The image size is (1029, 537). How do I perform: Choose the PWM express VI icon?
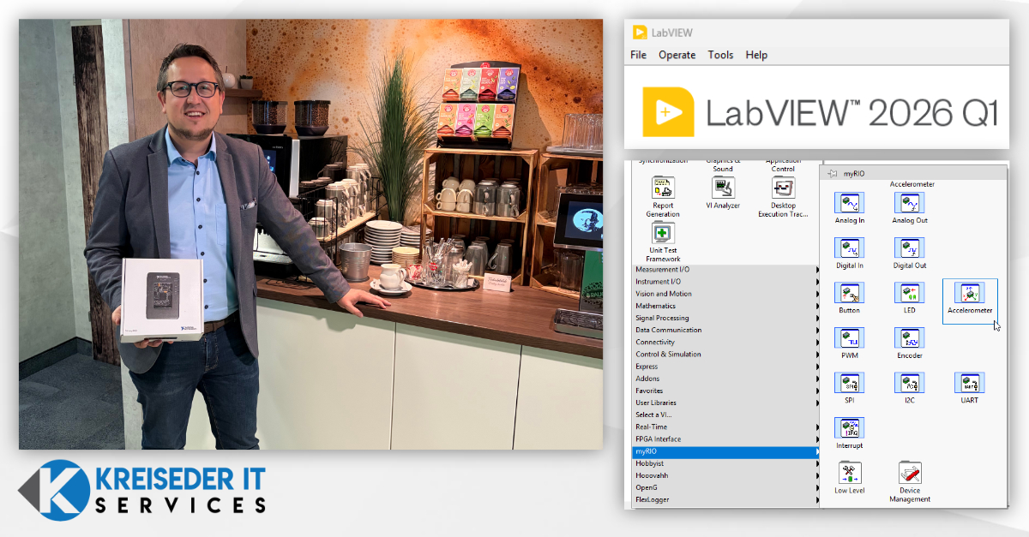point(849,338)
